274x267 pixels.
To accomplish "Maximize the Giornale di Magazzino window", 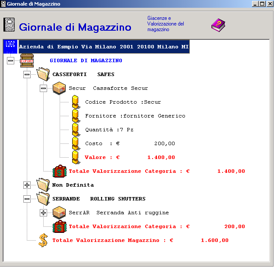I will click(x=262, y=4).
